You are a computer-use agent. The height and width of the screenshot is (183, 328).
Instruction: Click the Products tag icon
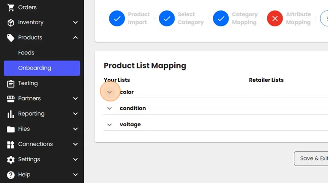coord(11,38)
